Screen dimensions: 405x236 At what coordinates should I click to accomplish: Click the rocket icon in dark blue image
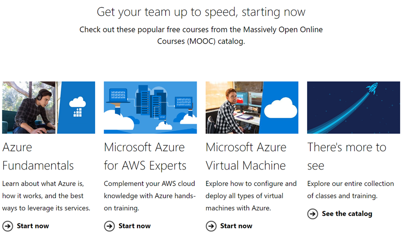(372, 88)
